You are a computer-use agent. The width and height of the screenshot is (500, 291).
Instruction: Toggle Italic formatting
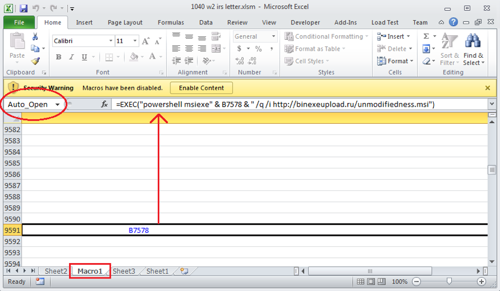pos(72,57)
